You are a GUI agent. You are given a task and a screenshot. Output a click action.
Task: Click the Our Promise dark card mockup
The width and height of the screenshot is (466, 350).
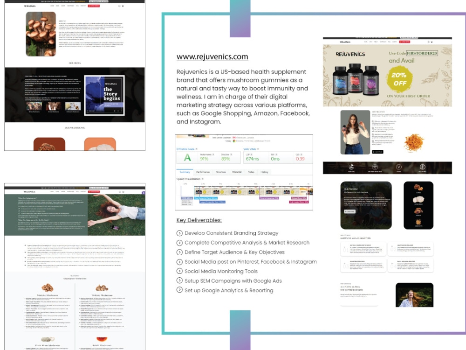pos(366,205)
